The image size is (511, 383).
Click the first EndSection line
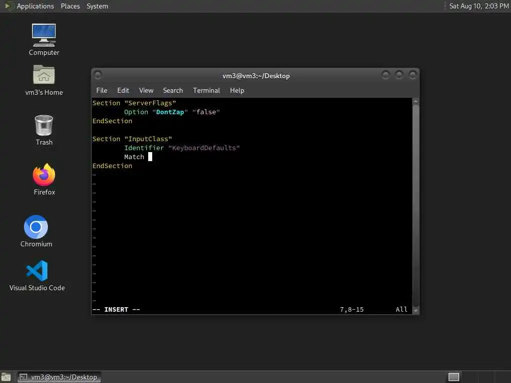(x=112, y=121)
